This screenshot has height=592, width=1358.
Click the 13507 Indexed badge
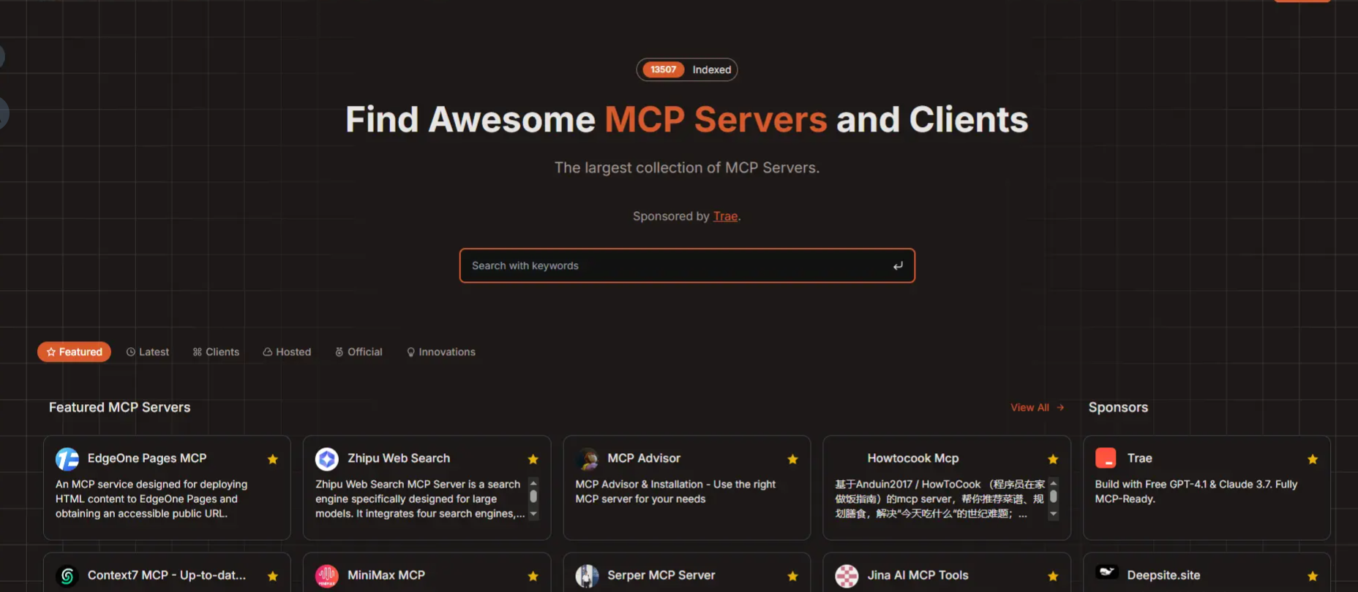click(x=687, y=69)
